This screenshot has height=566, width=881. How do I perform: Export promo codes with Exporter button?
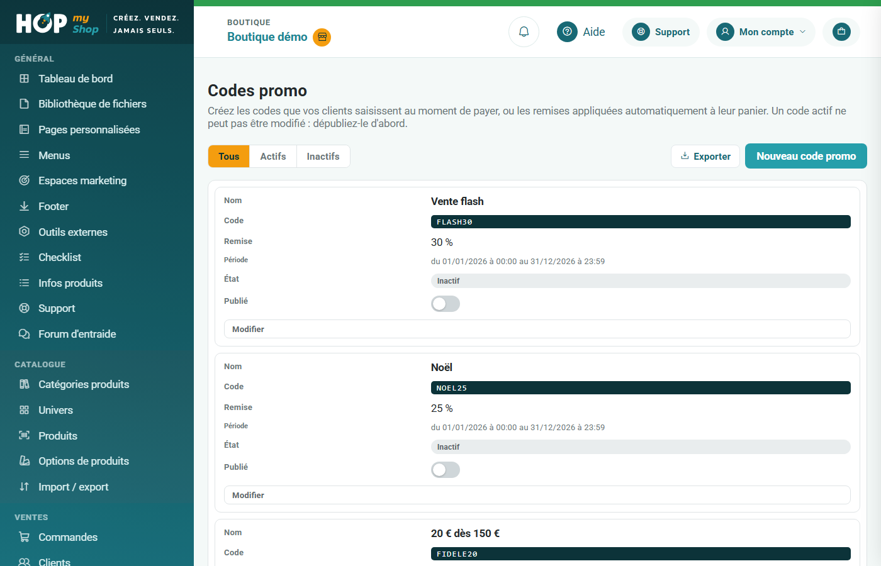point(705,157)
